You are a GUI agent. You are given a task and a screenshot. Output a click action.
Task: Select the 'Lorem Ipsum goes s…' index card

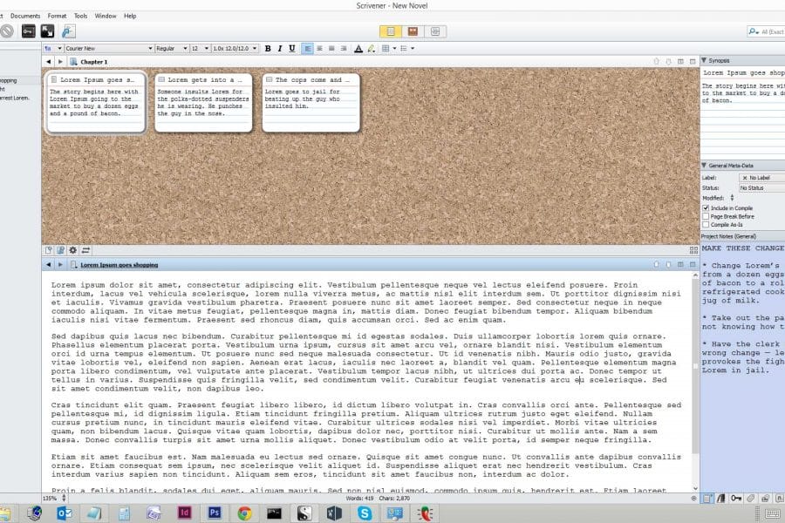point(96,103)
